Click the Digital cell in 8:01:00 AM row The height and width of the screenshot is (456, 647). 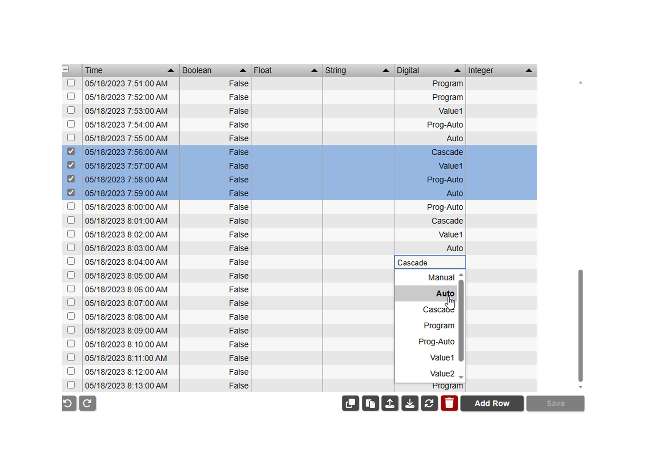click(x=430, y=221)
